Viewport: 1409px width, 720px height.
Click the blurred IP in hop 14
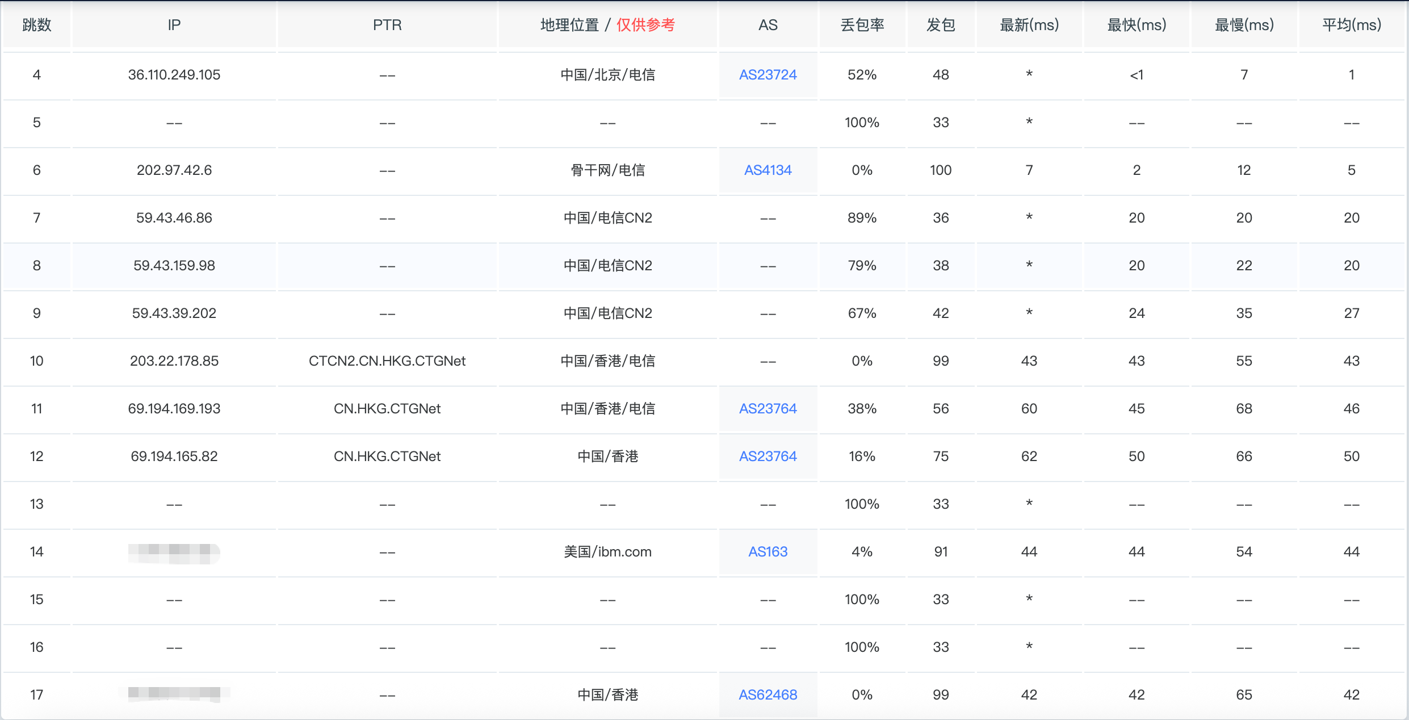pyautogui.click(x=174, y=552)
